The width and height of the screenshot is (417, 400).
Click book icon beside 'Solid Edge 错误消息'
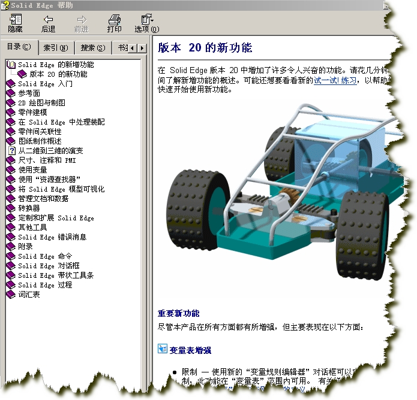tap(11, 237)
